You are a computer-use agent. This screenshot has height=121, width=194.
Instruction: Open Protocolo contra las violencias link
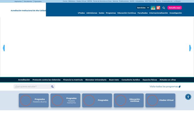47,80
